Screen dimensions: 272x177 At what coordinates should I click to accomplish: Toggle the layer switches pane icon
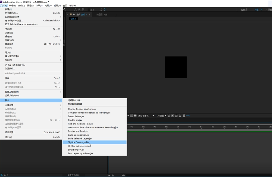2,175
